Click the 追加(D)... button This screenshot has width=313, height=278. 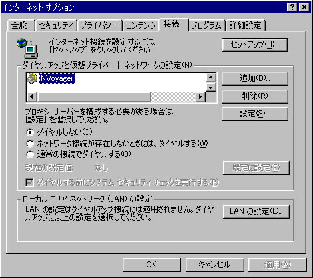point(255,78)
